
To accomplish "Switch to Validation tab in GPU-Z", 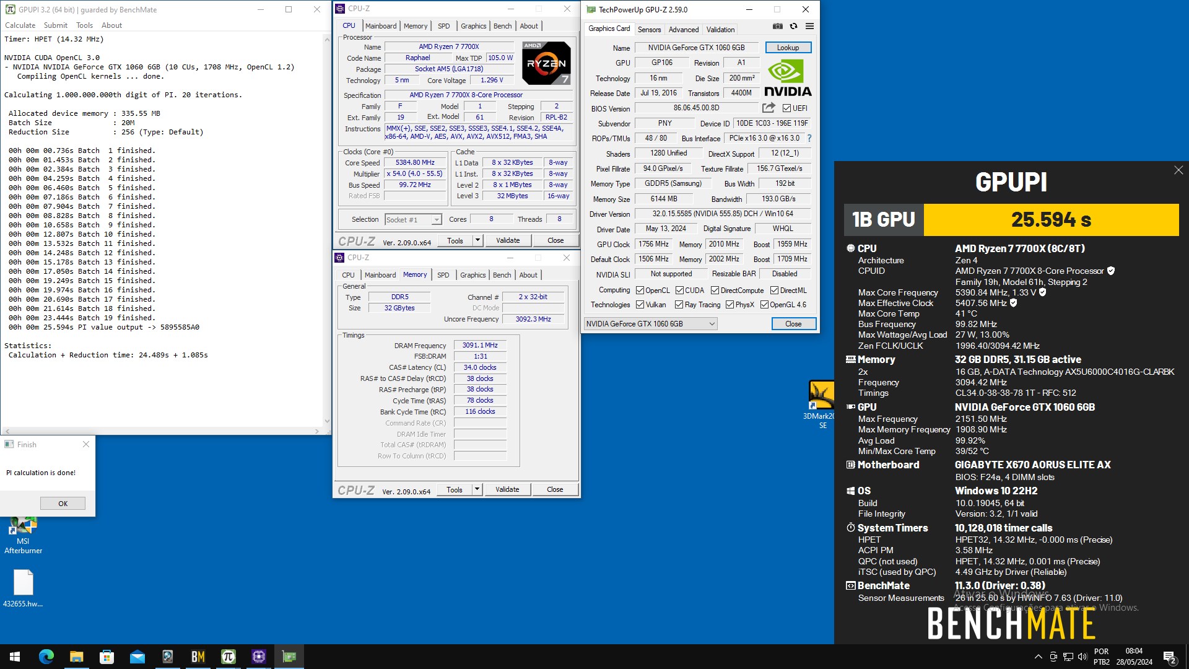I will (720, 30).
